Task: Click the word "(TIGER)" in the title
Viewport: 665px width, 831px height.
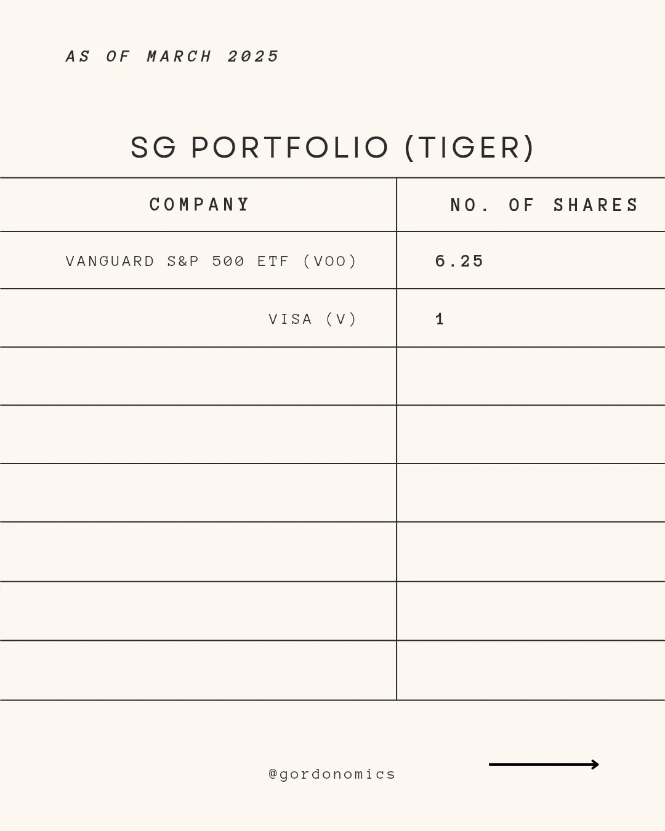Action: (469, 148)
